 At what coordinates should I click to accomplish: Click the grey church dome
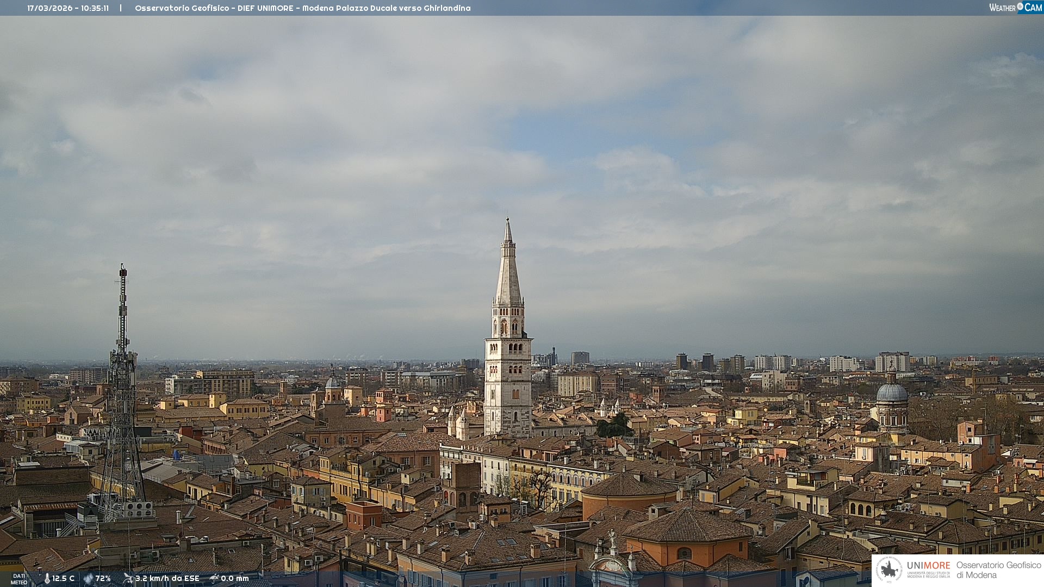pyautogui.click(x=892, y=392)
